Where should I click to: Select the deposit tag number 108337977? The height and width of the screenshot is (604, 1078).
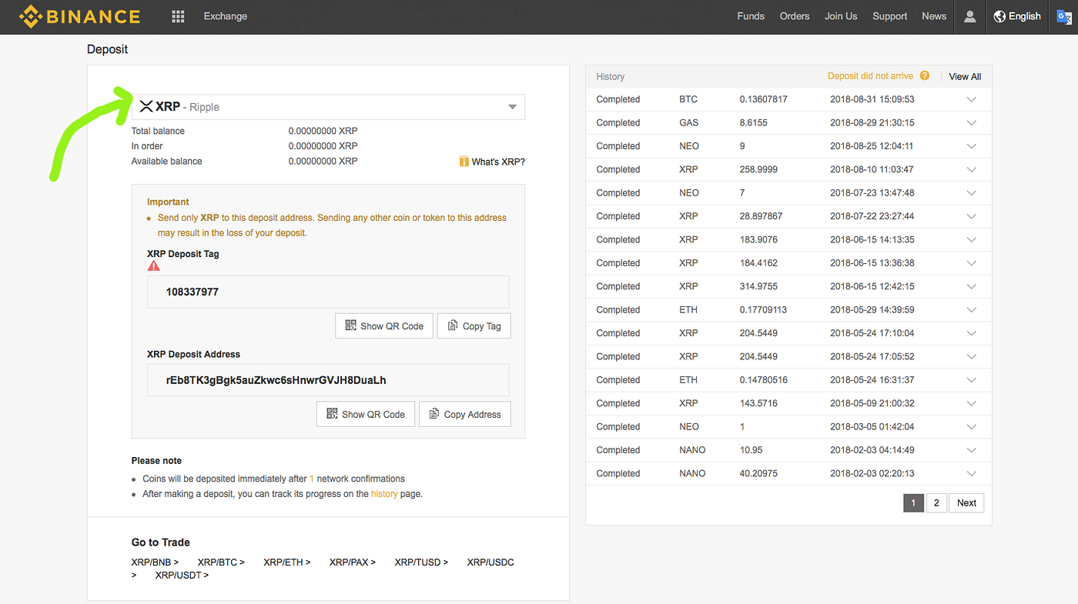192,292
